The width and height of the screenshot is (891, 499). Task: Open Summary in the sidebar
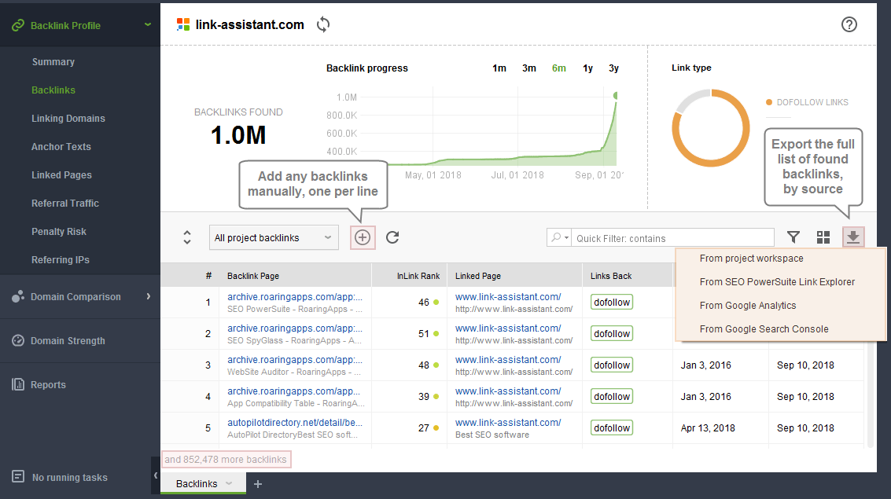point(53,62)
